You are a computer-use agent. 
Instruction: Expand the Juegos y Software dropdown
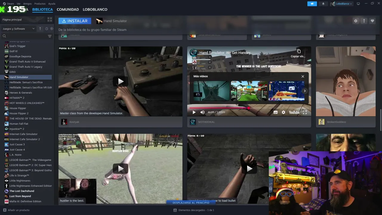(19, 29)
